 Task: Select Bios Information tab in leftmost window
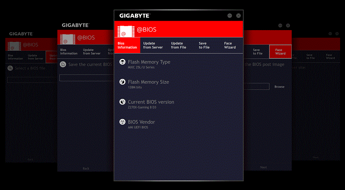click(x=15, y=57)
